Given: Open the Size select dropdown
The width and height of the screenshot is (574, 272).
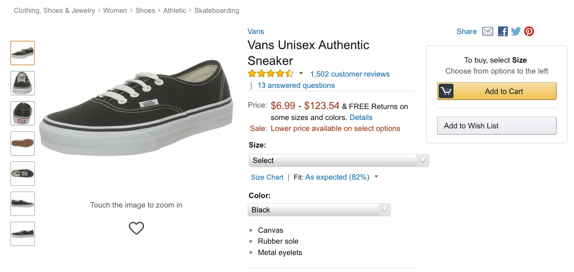Looking at the screenshot, I should pos(339,160).
